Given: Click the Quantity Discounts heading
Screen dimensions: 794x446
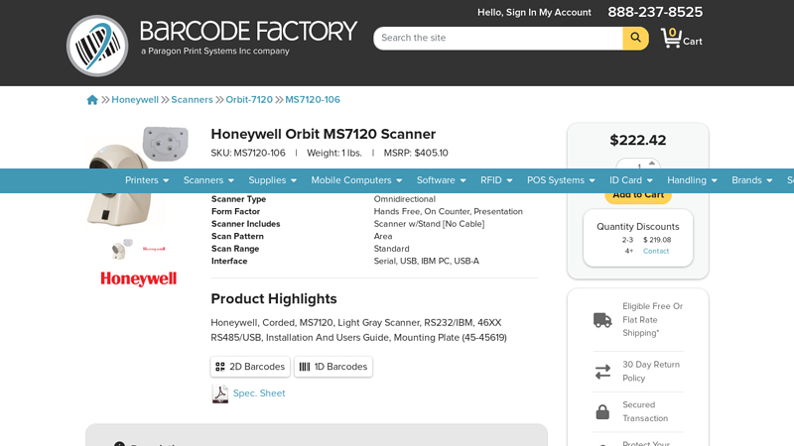Looking at the screenshot, I should (638, 227).
